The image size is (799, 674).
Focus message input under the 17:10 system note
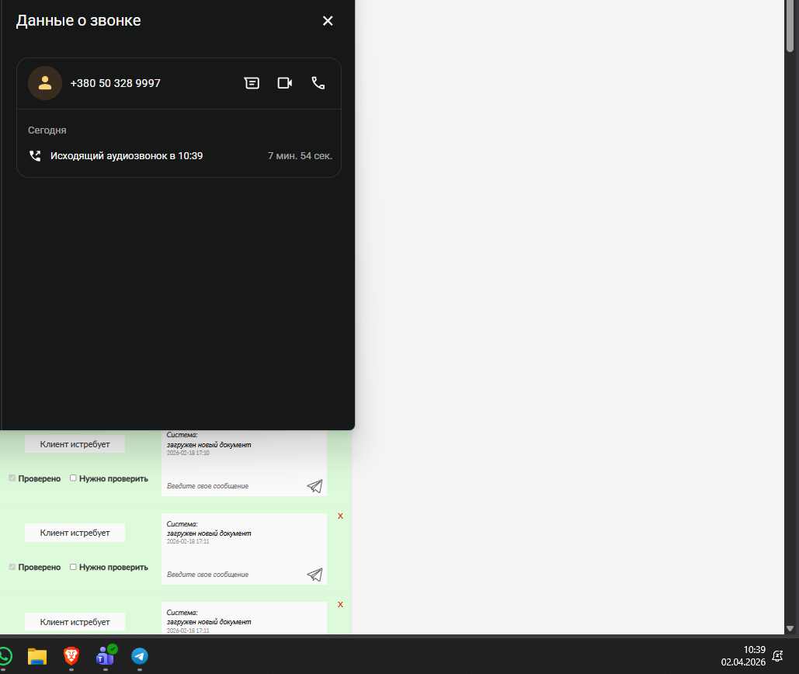tap(234, 486)
